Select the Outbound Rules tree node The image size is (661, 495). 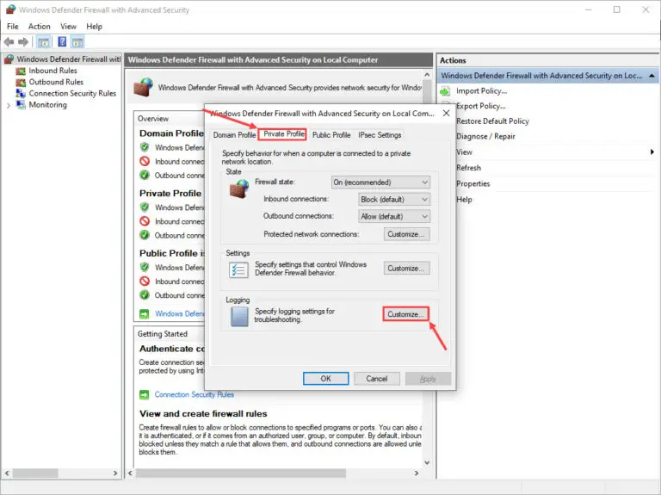pyautogui.click(x=56, y=83)
